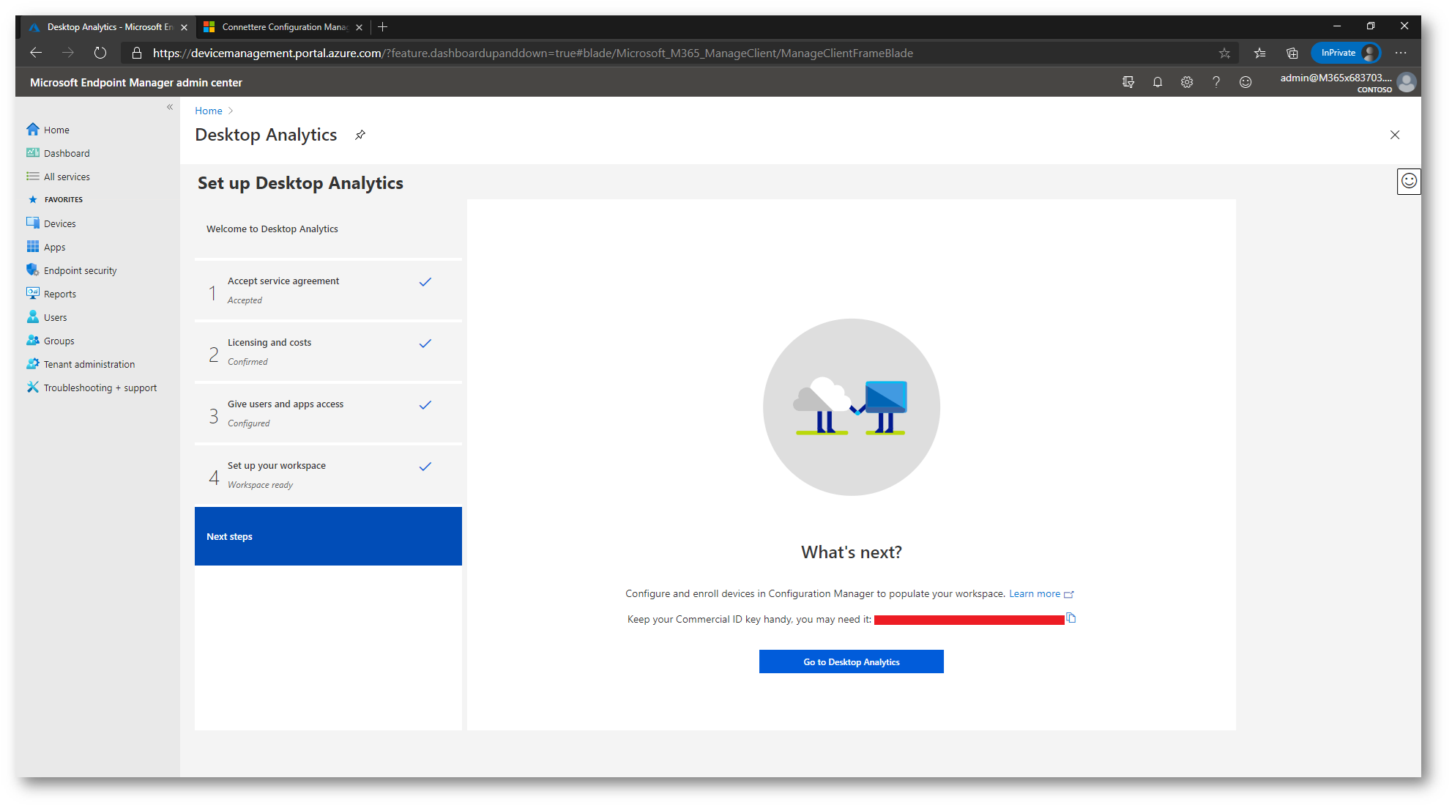The image size is (1452, 808).
Task: Click the Apps grid icon
Action: tap(33, 247)
